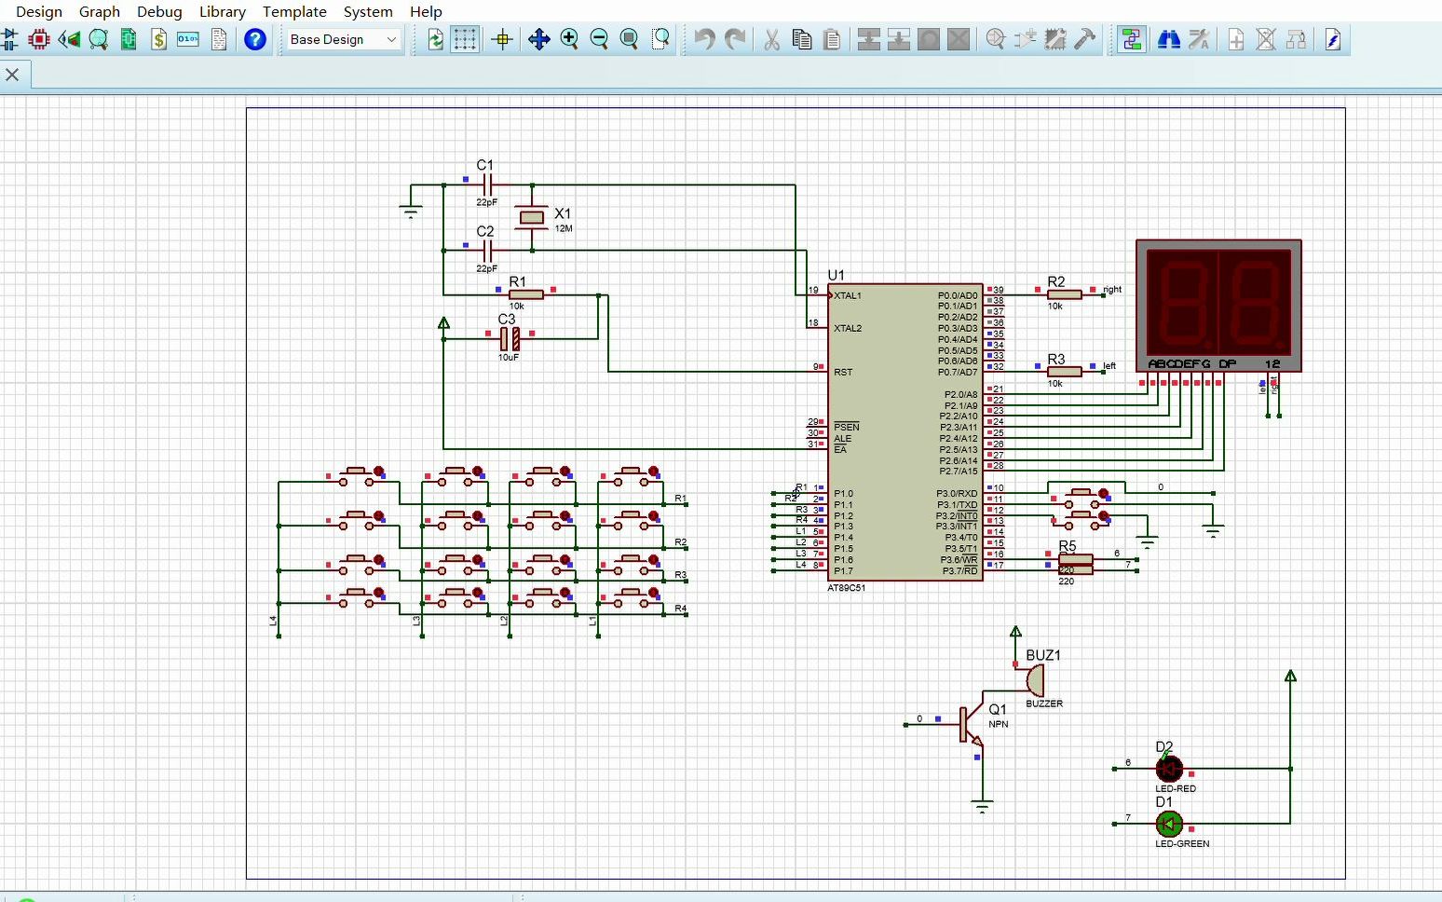Click the Paste from clipboard icon
1442x902 pixels.
pos(832,39)
